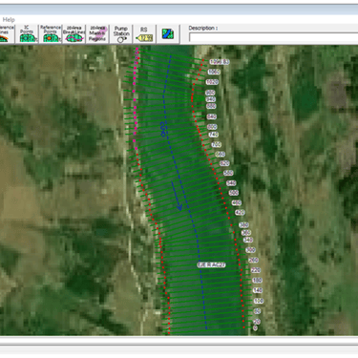Click the 1060 cross section label
This screenshot has height=358, width=358.
tap(214, 72)
